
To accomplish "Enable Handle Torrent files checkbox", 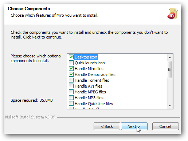I will [x=71, y=80].
